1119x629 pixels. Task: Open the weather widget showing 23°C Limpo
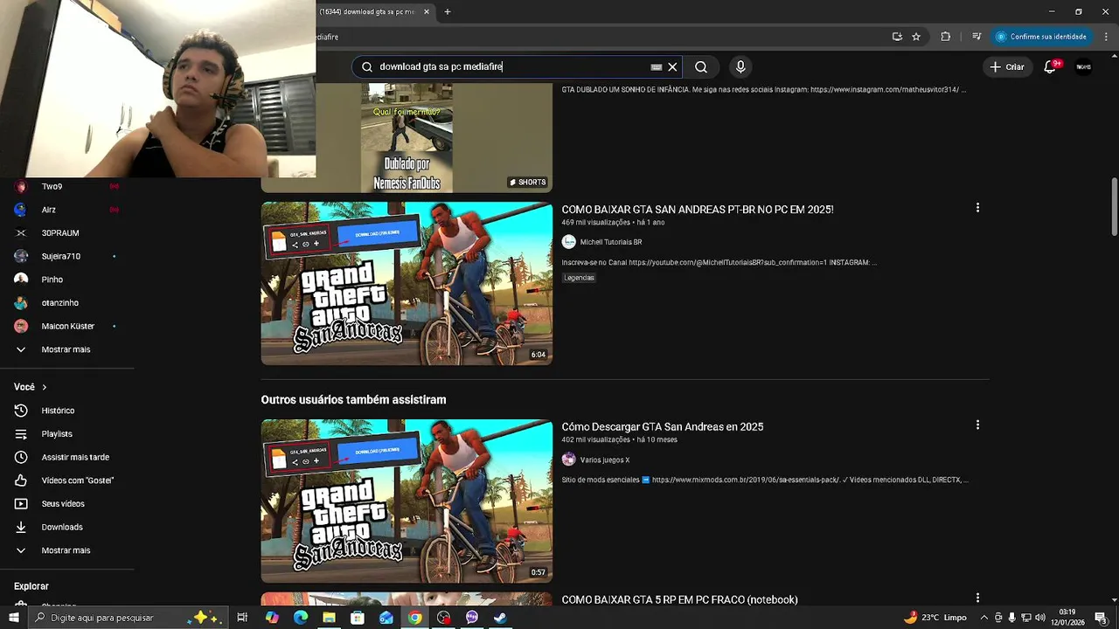[x=935, y=618]
